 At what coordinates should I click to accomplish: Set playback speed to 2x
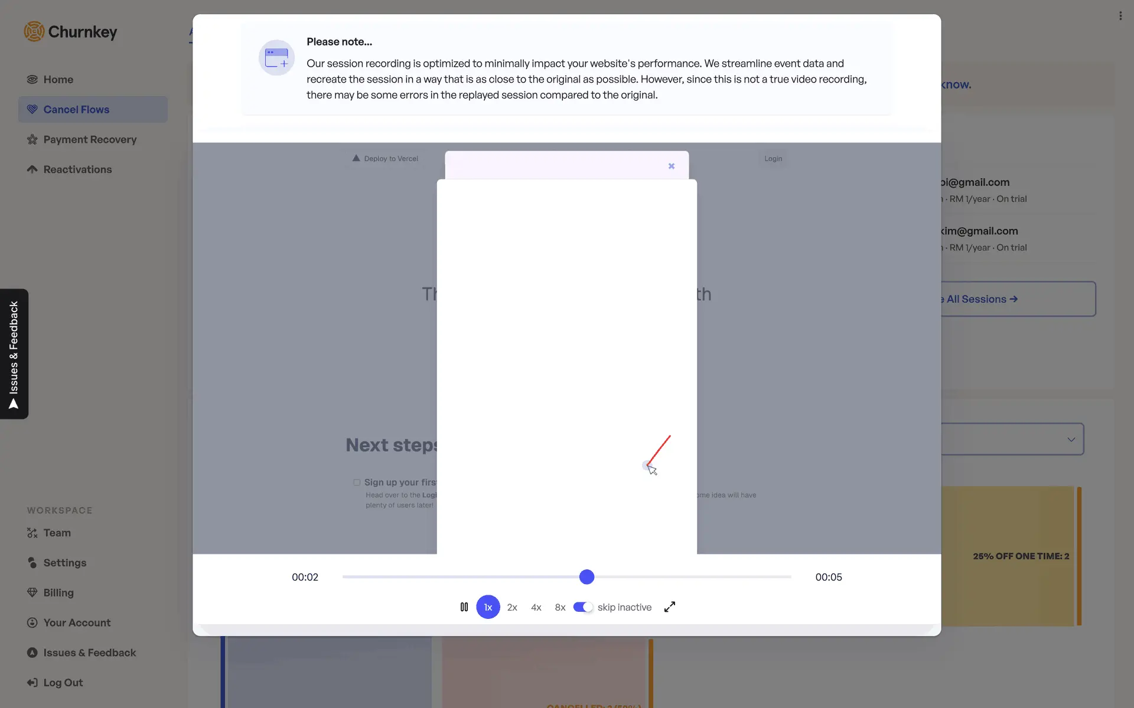coord(512,607)
